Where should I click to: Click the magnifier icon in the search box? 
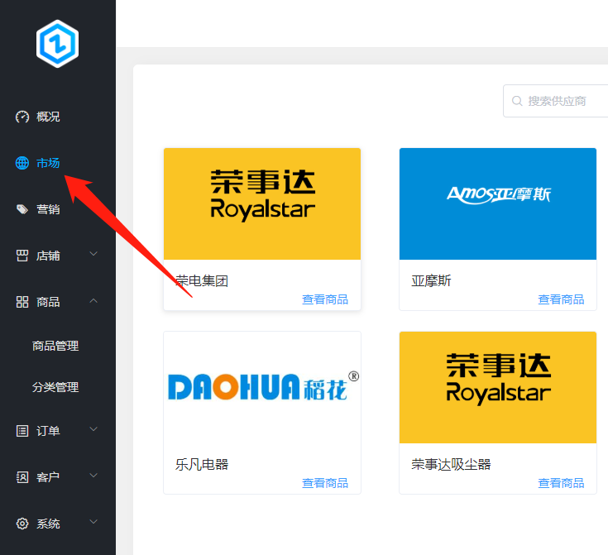coord(517,101)
